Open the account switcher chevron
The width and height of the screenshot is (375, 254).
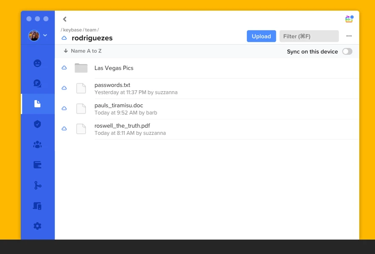[x=45, y=35]
